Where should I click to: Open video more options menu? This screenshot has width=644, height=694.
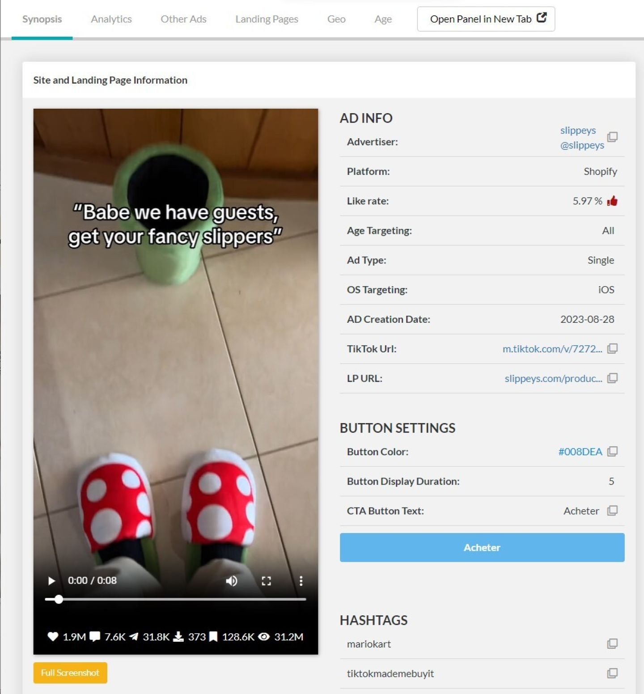(x=301, y=581)
